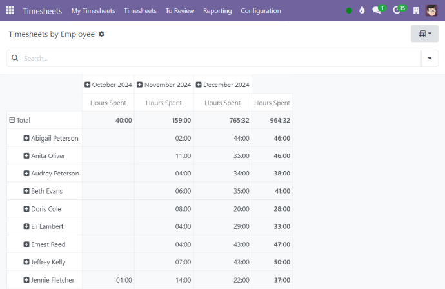The height and width of the screenshot is (289, 445).
Task: Click the Timesheets by Employee title
Action: pos(52,34)
